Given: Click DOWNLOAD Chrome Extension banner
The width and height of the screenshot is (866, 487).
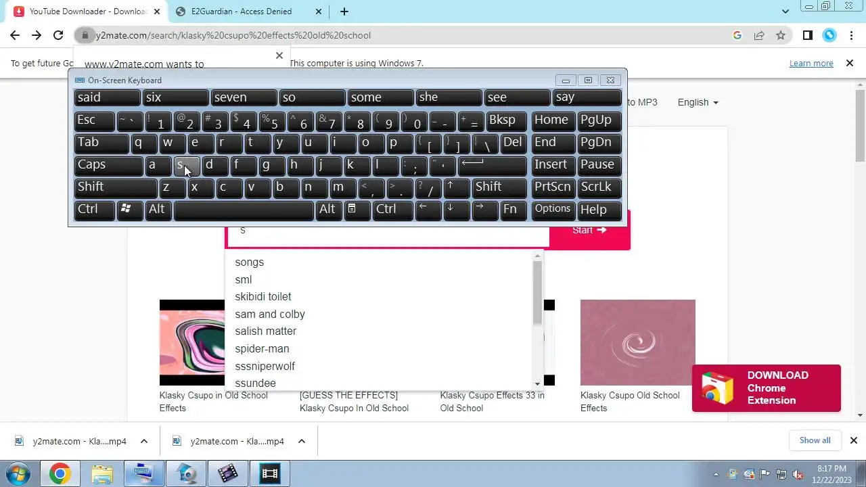Looking at the screenshot, I should pyautogui.click(x=767, y=388).
